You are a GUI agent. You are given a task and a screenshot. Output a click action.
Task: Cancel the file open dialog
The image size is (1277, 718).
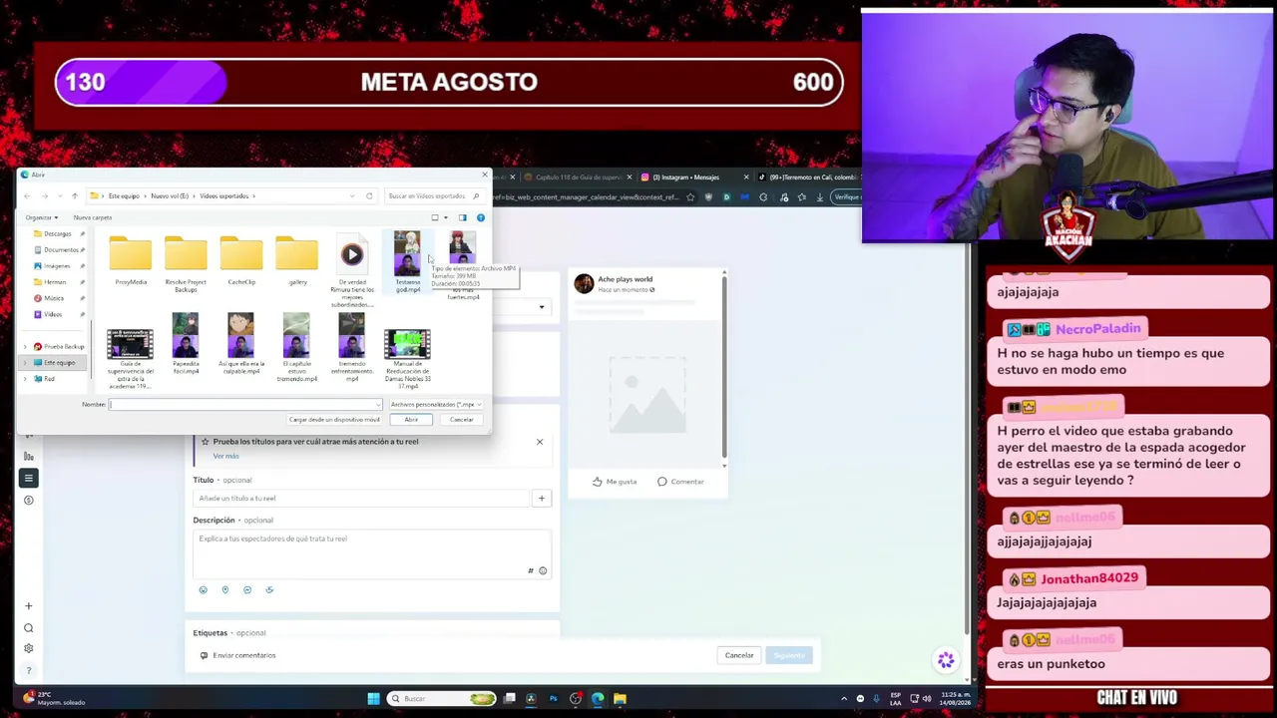(x=461, y=420)
